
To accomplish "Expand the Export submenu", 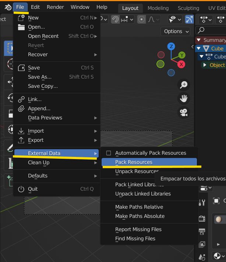I will tap(57, 140).
